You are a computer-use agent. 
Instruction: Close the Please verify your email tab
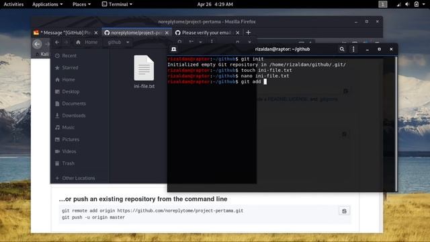[237, 33]
